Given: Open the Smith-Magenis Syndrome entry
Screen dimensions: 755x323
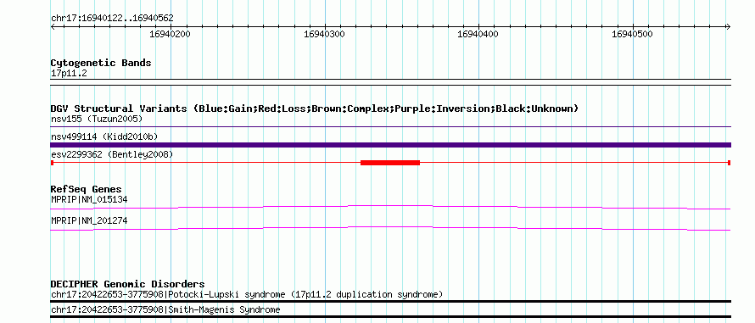Looking at the screenshot, I should tap(165, 309).
